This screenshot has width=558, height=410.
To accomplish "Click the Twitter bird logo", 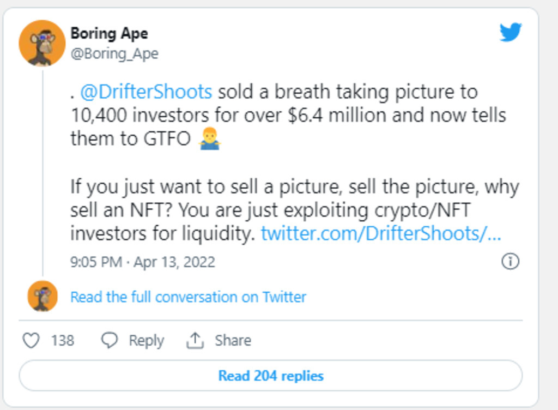I will [x=511, y=32].
